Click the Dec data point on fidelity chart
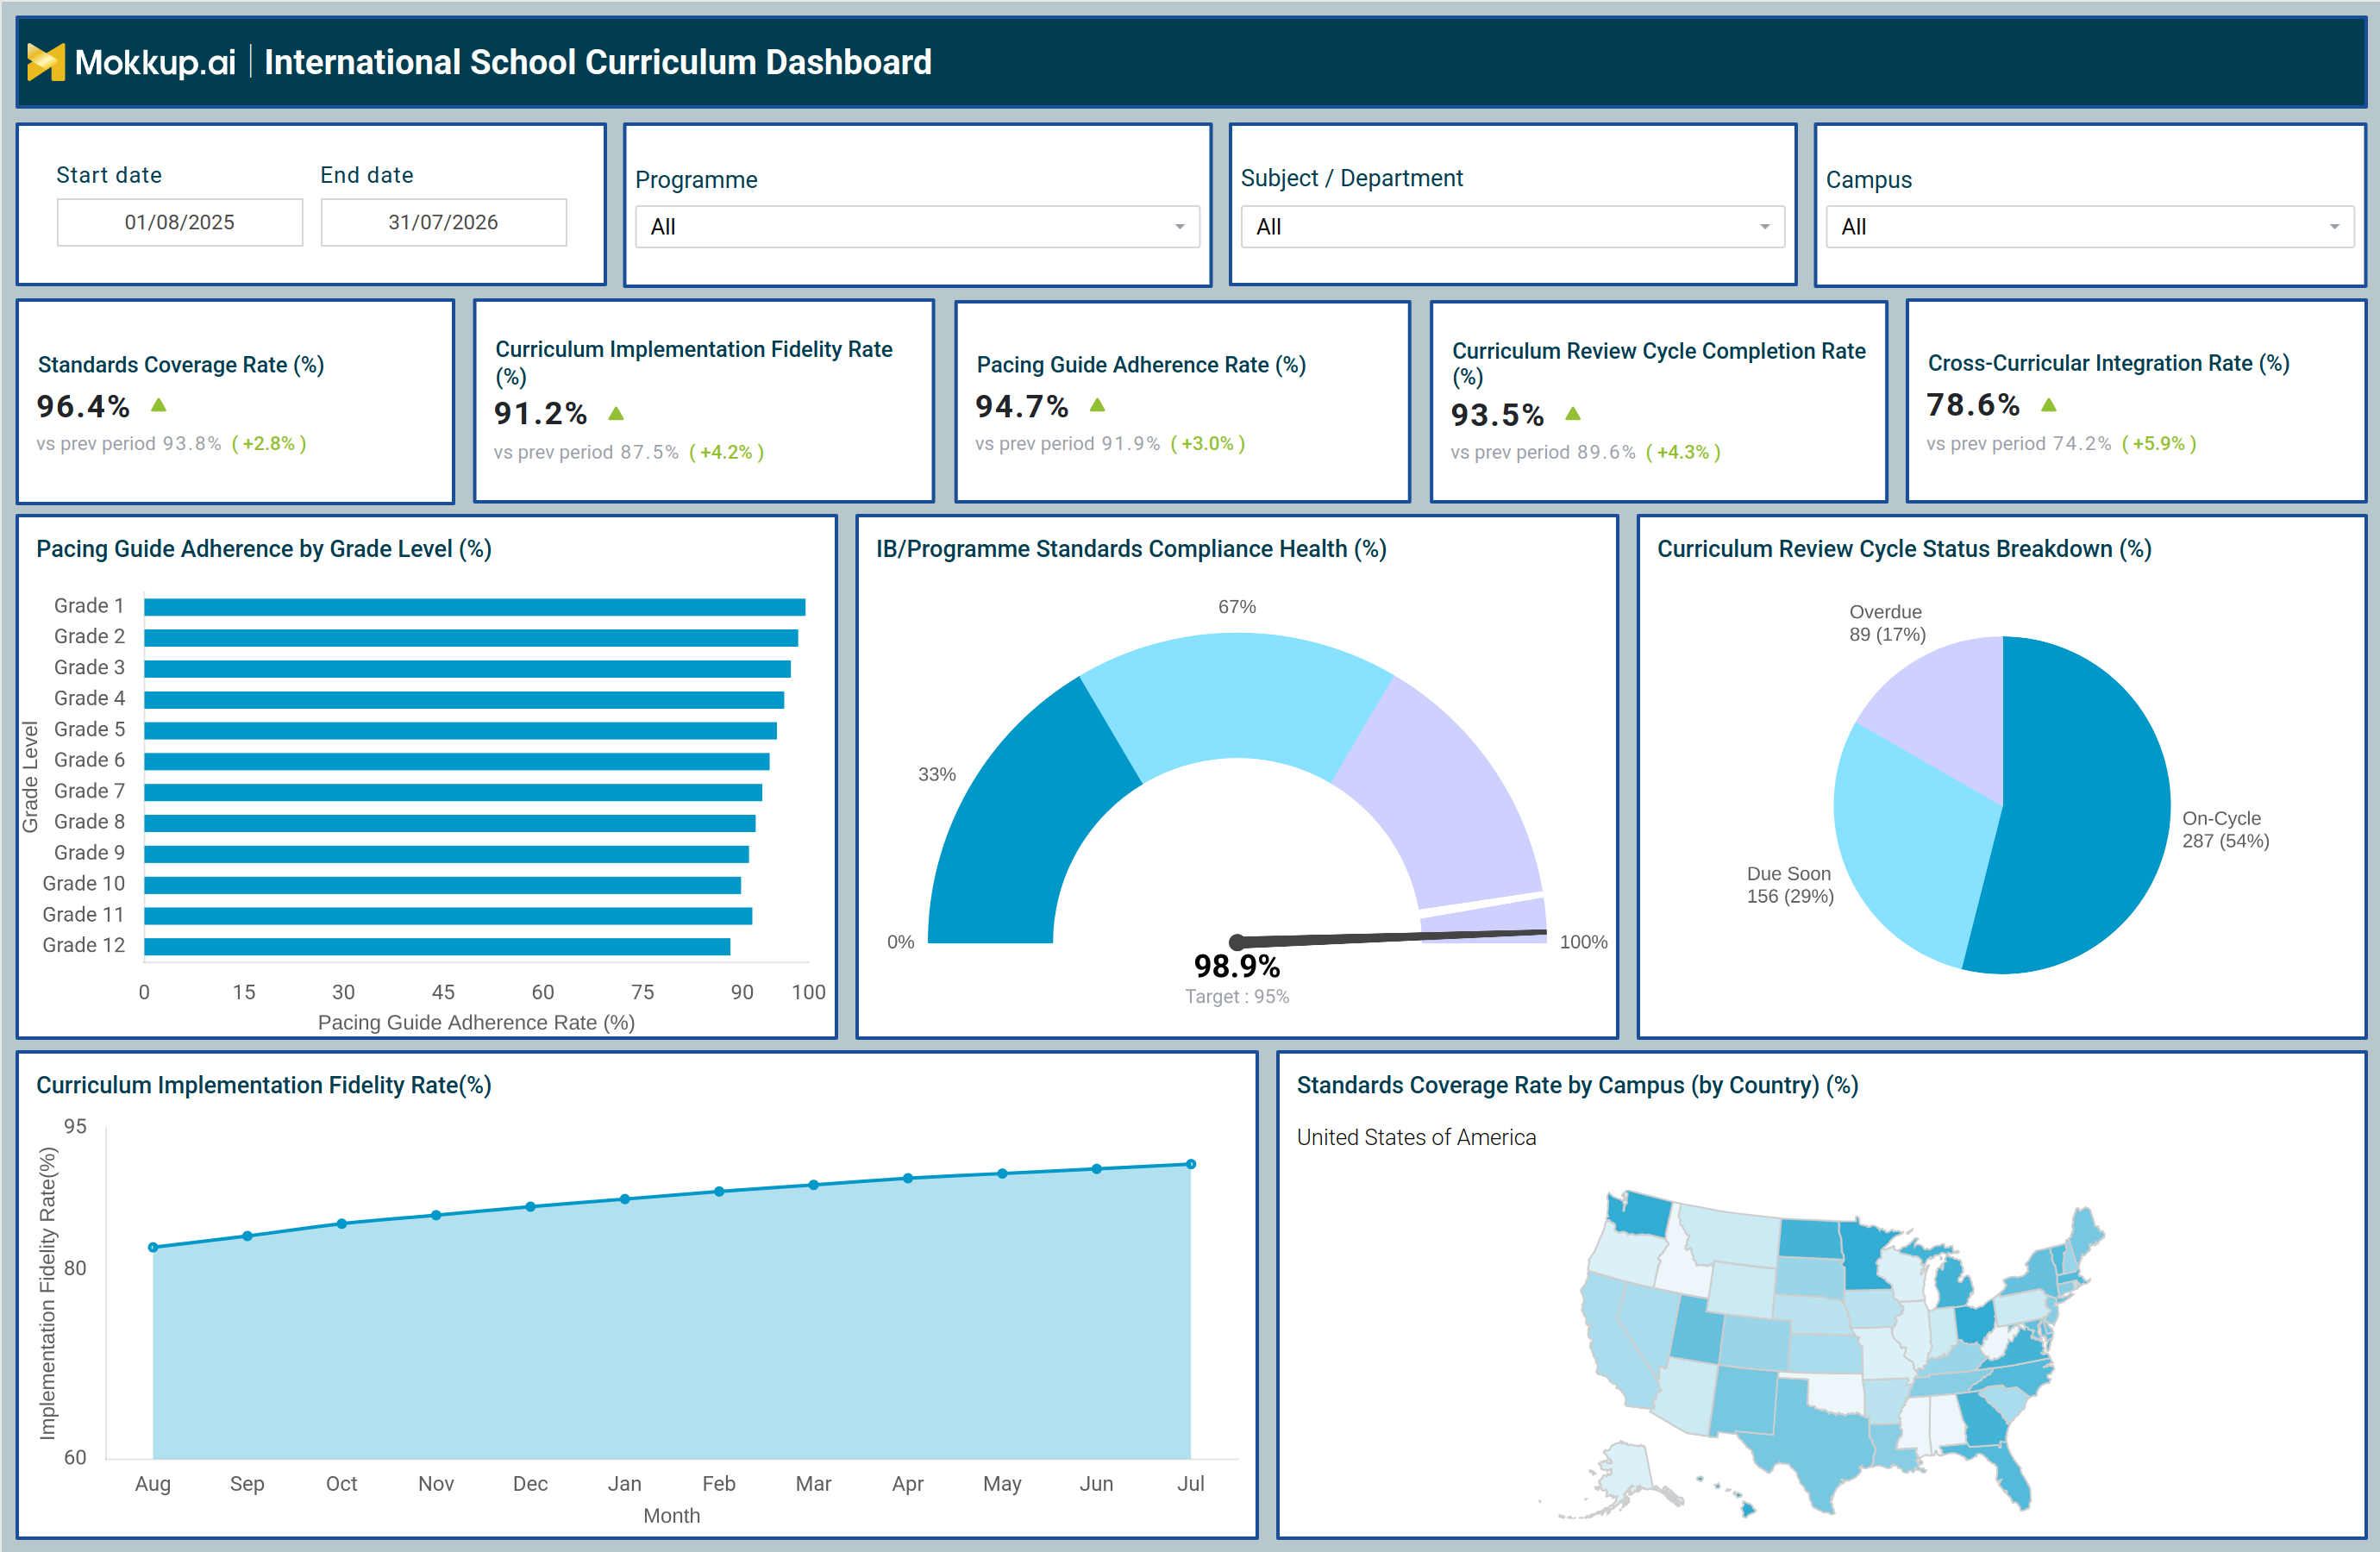The image size is (2380, 1552). click(530, 1207)
